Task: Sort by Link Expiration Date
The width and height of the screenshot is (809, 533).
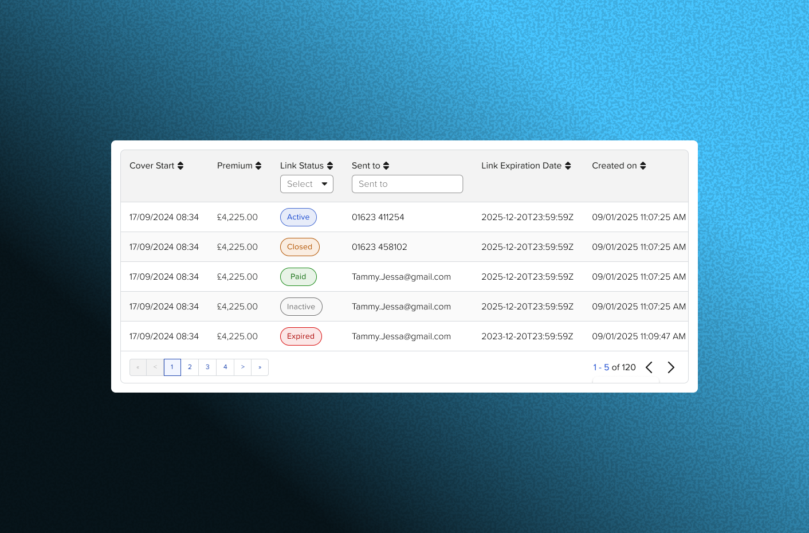Action: pyautogui.click(x=567, y=165)
